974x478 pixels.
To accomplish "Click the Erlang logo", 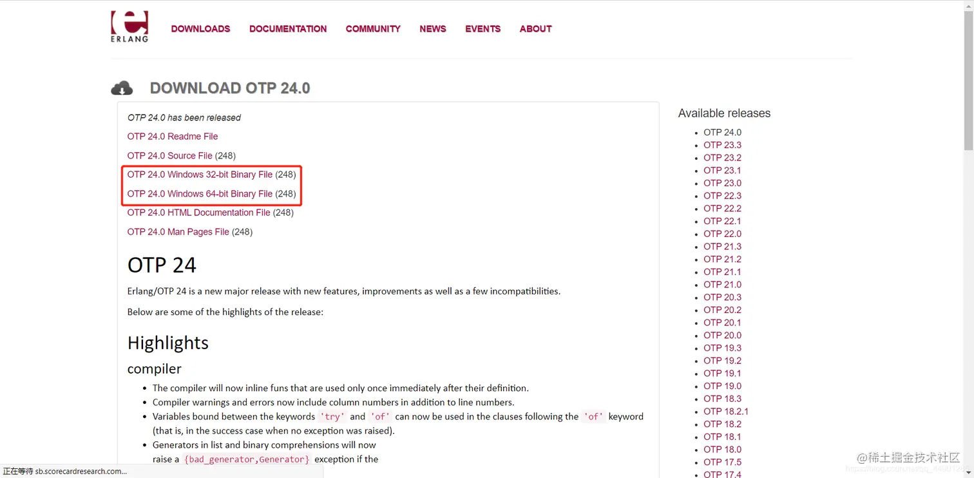I will click(x=129, y=26).
